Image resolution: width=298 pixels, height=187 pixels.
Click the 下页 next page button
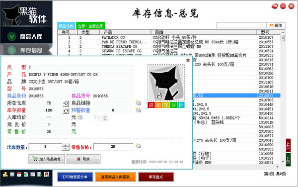pos(288,160)
